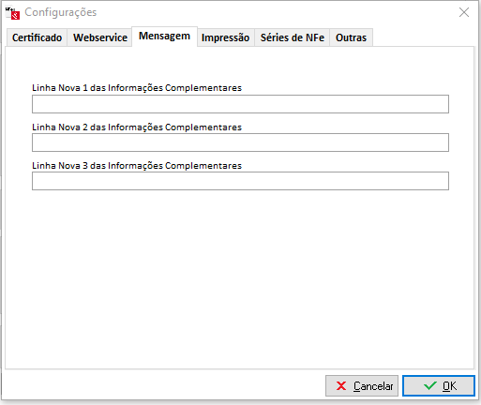The height and width of the screenshot is (405, 481).
Task: Click the red X icon on Cancelar
Action: pos(341,386)
